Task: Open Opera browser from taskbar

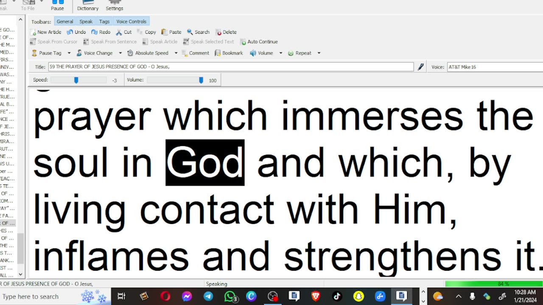Action: 165,297
